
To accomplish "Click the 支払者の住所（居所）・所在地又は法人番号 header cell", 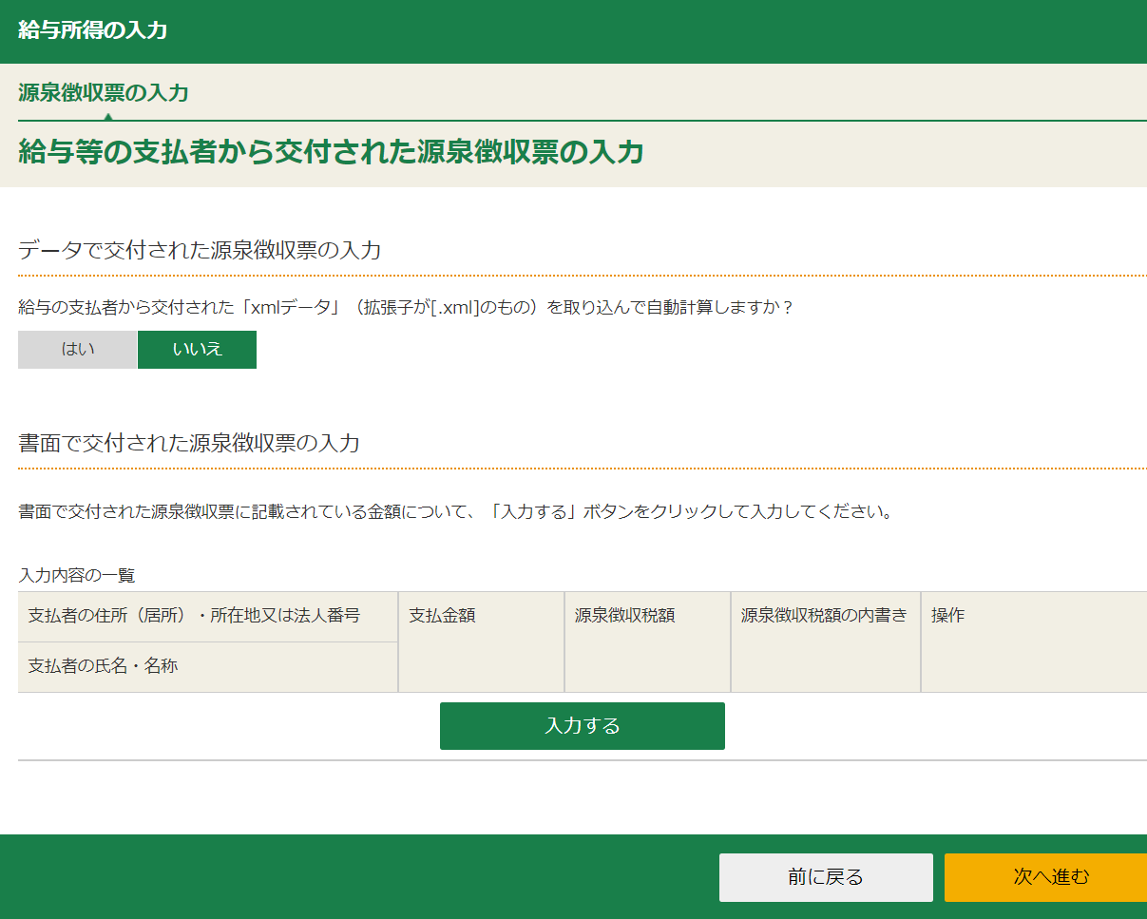I will (194, 616).
